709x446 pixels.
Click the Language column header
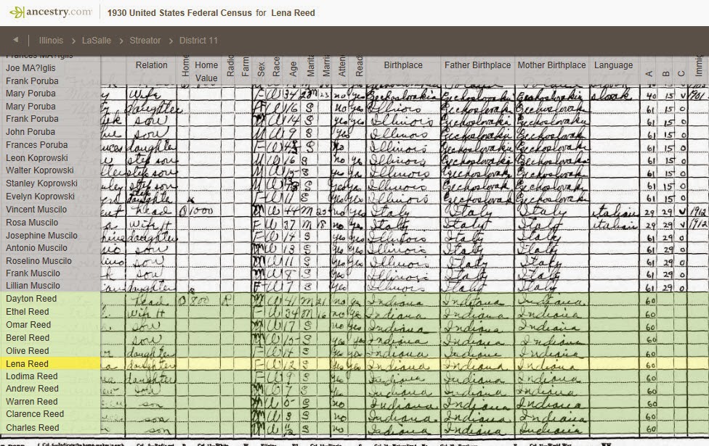click(x=613, y=65)
